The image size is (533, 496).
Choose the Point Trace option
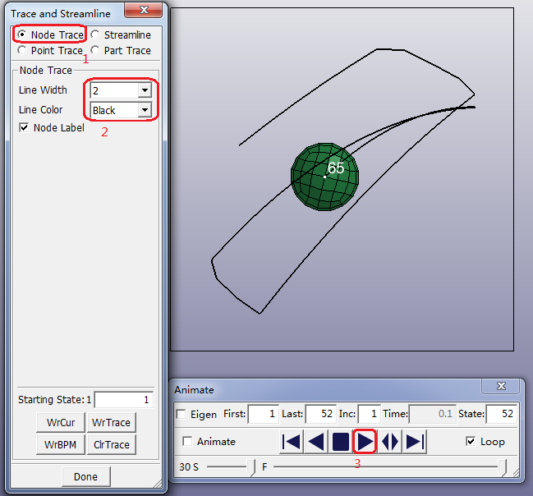coord(21,51)
